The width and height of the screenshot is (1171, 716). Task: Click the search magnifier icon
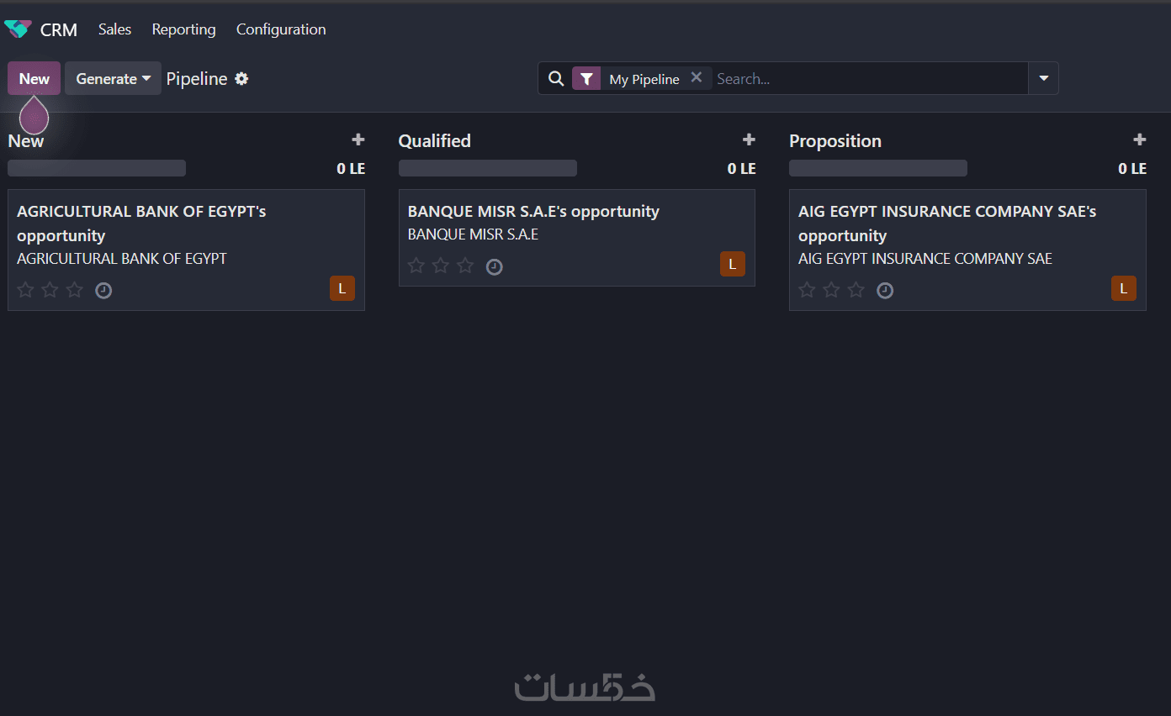click(555, 78)
